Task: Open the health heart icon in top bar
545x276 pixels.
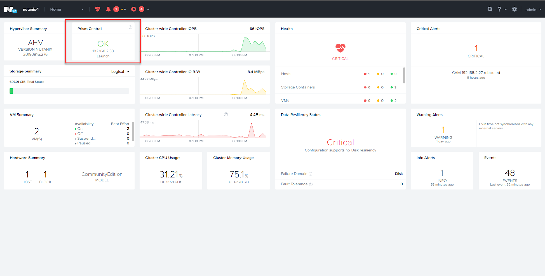Action: click(98, 9)
